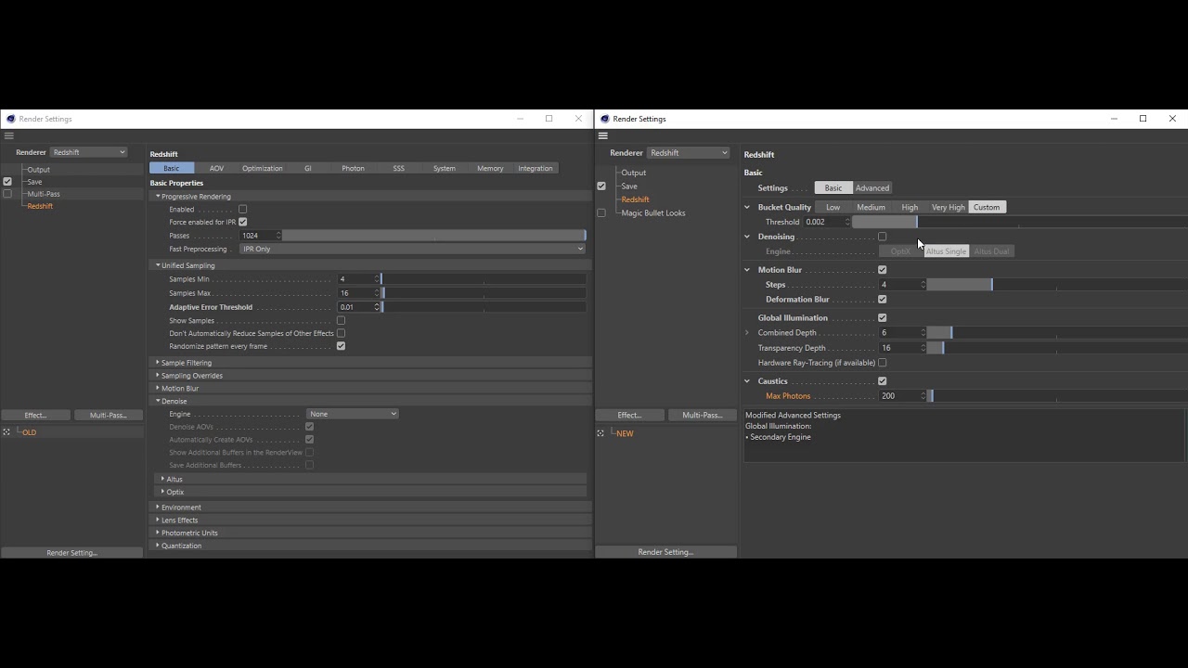The image size is (1188, 668).
Task: Switch to Memory tab
Action: [490, 168]
